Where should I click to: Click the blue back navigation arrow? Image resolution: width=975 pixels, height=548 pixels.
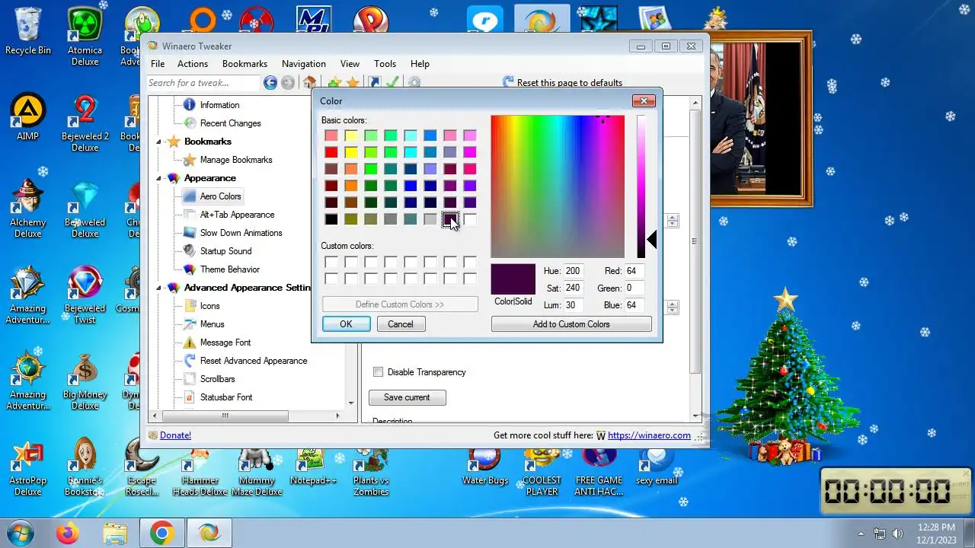pos(270,83)
